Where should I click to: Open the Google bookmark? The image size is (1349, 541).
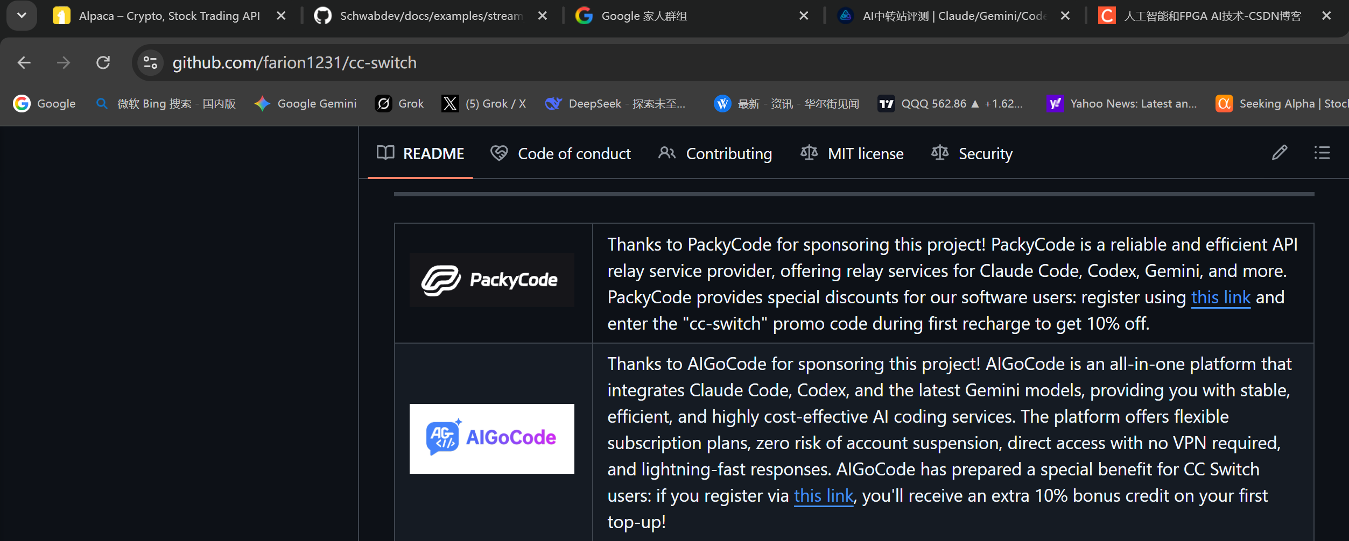pyautogui.click(x=44, y=104)
